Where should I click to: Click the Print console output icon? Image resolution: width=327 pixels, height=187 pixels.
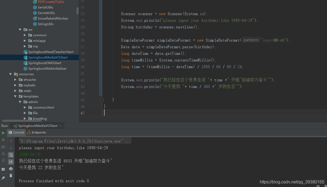(11, 169)
